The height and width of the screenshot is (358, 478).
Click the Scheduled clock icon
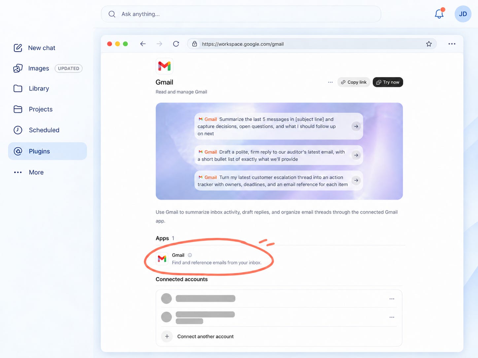(18, 130)
